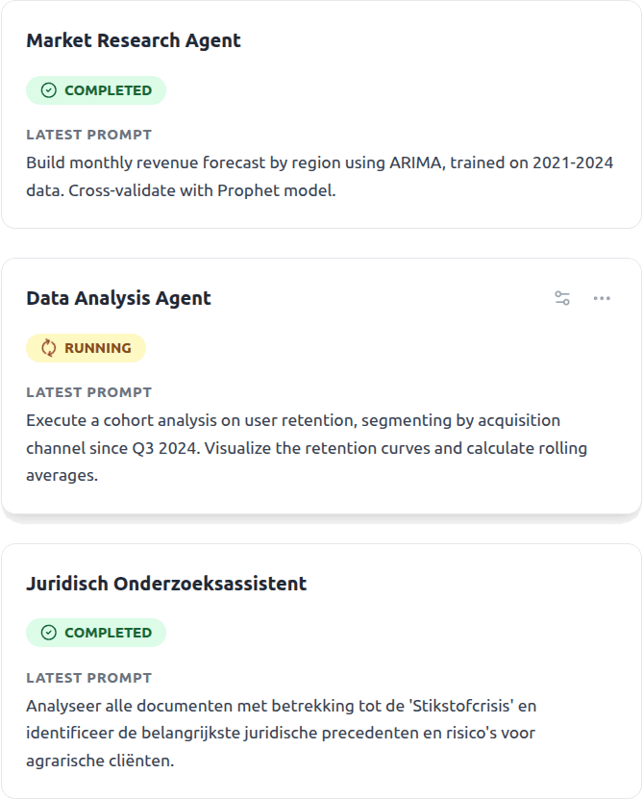Open the Market Research Agent title
643x799 pixels.
[x=135, y=41]
